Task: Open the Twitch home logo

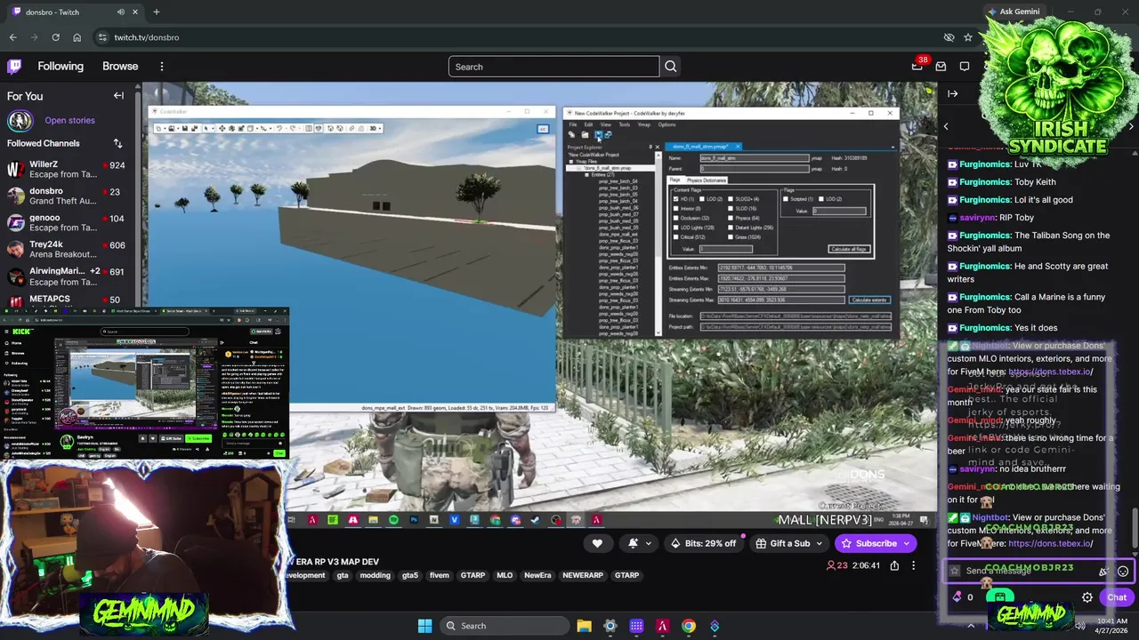Action: pyautogui.click(x=14, y=67)
